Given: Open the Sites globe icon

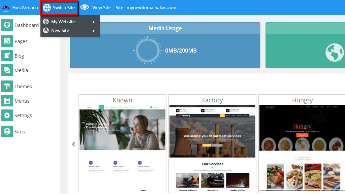Looking at the screenshot, I should (7, 131).
